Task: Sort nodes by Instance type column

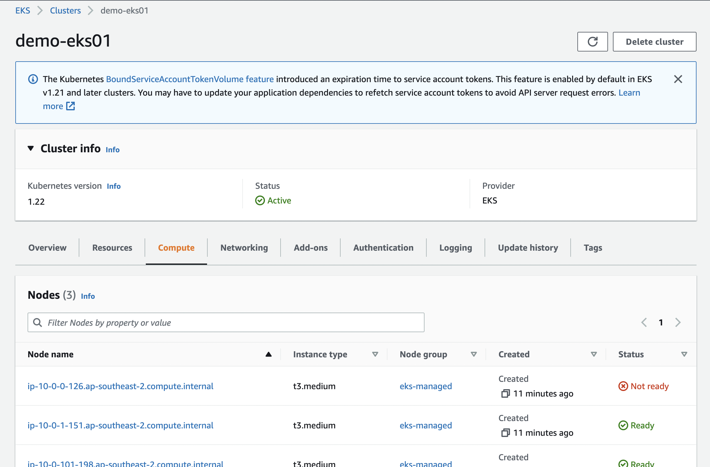Action: coord(375,354)
